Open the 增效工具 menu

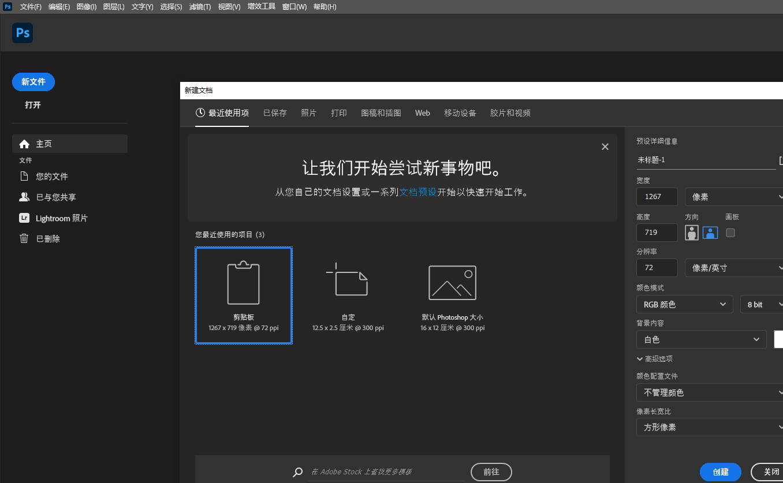click(262, 7)
